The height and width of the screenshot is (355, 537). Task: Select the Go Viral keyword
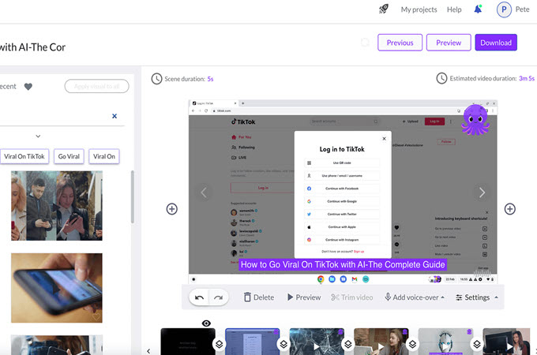[x=69, y=156]
